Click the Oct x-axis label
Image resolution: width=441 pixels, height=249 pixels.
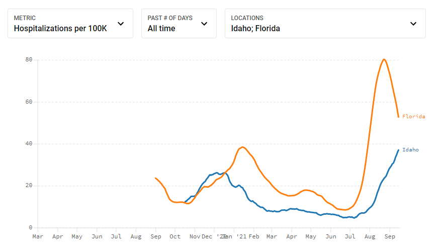tap(175, 236)
